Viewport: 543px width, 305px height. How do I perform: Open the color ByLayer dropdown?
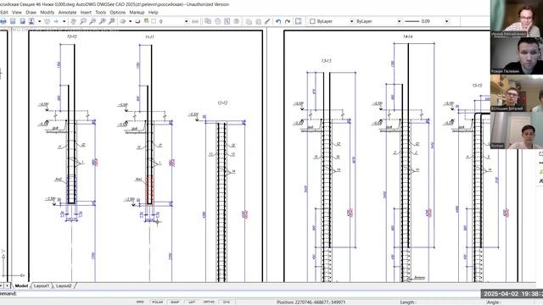tap(351, 21)
